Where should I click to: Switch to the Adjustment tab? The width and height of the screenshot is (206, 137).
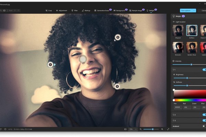point(61,11)
